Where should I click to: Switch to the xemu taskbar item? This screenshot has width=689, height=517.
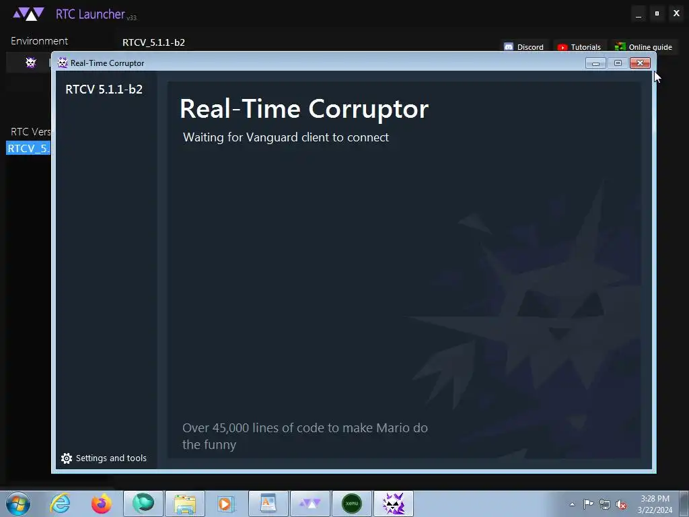click(x=352, y=504)
